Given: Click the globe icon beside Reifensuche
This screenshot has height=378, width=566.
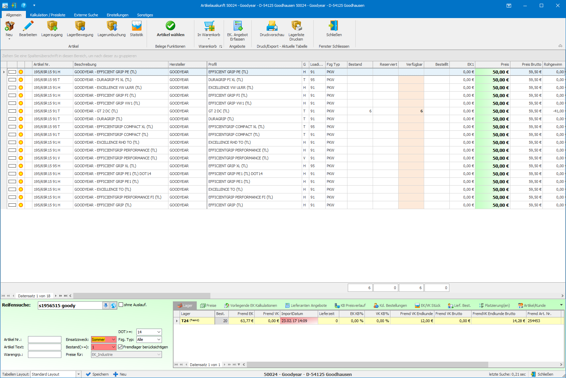Looking at the screenshot, I should (113, 305).
